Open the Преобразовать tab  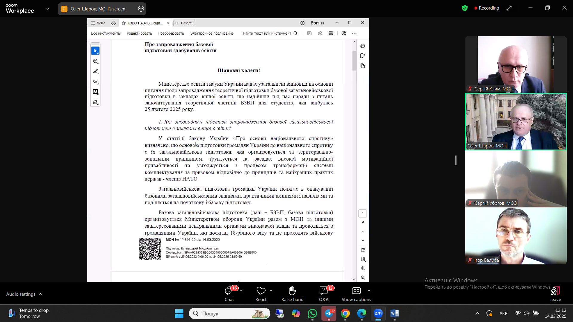pos(171,33)
